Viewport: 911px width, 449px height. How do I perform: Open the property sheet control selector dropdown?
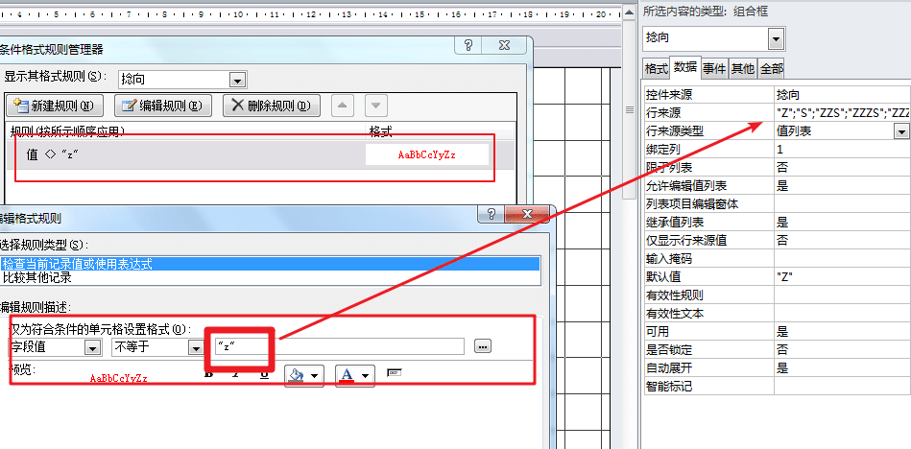pos(776,39)
